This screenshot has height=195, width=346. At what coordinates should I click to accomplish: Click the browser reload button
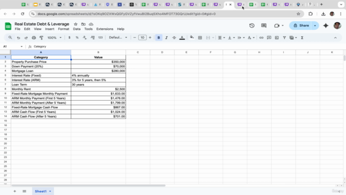(x=23, y=14)
